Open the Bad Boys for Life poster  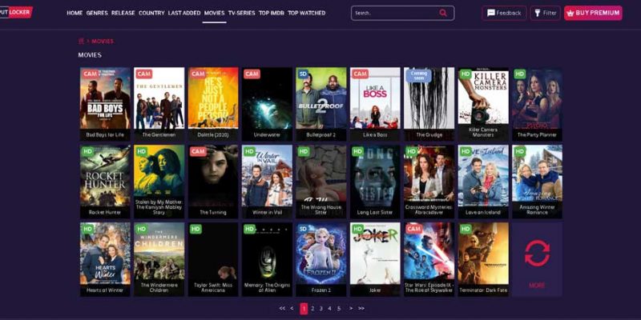(x=105, y=104)
